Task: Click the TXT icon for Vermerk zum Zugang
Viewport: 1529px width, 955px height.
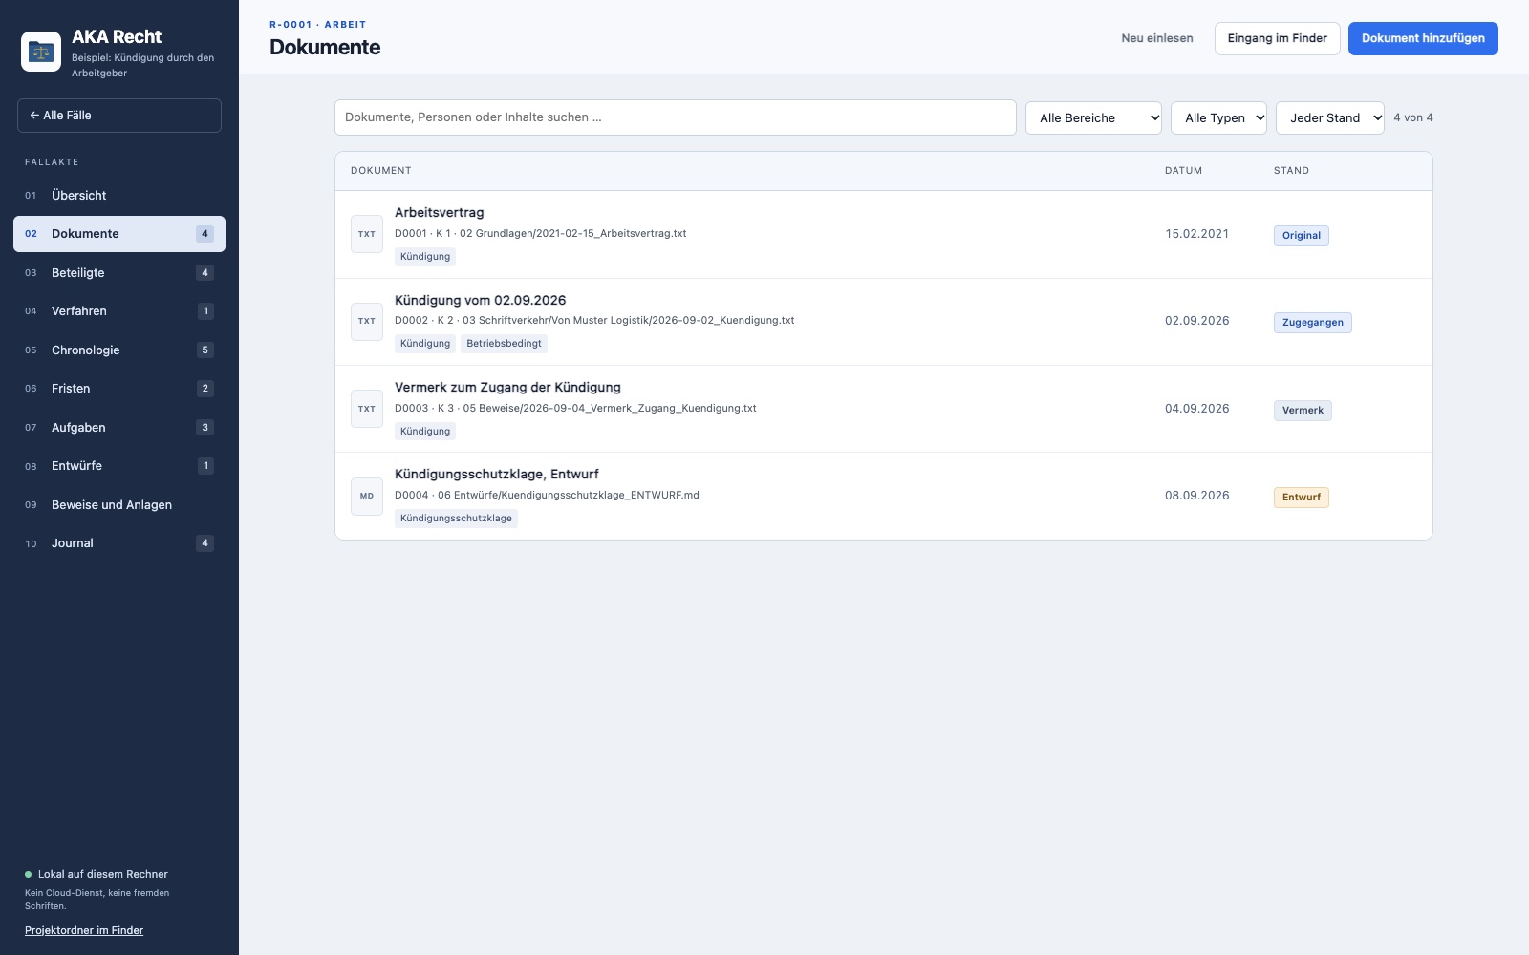Action: coord(367,409)
